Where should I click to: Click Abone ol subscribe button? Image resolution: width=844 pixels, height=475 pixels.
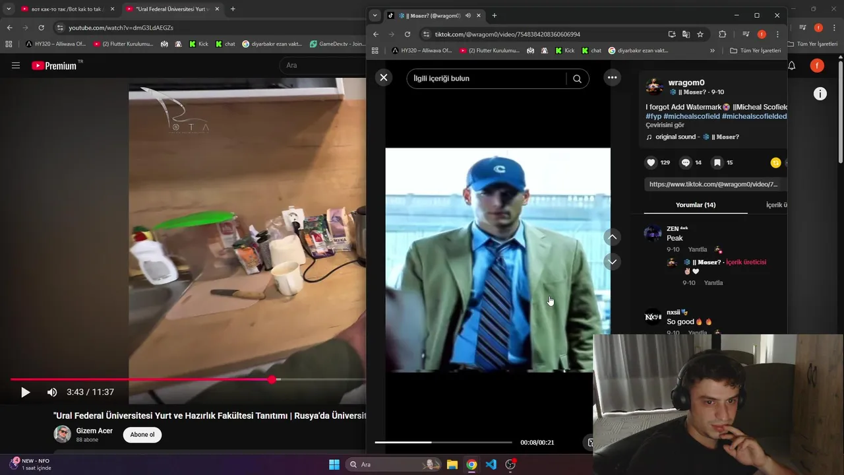(142, 435)
